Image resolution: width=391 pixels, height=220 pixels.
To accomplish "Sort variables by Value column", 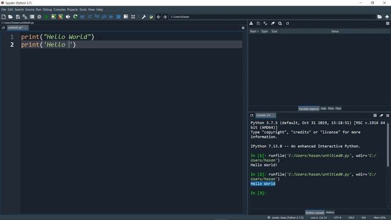I will pos(335,31).
